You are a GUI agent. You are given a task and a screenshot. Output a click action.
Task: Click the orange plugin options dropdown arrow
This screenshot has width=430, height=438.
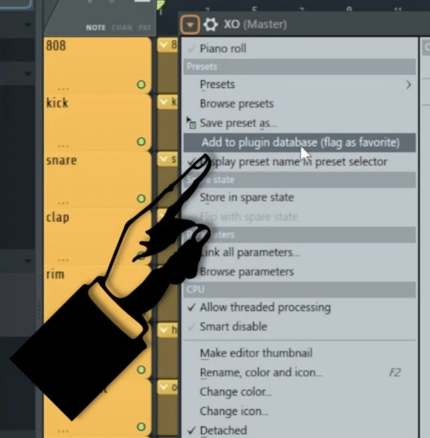click(x=190, y=24)
